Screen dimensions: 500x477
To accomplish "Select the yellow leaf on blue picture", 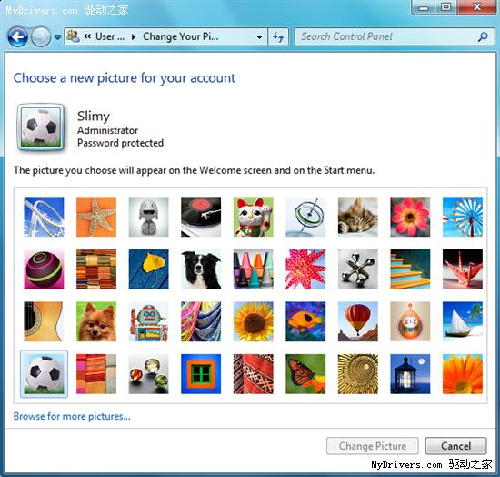I will click(x=148, y=269).
